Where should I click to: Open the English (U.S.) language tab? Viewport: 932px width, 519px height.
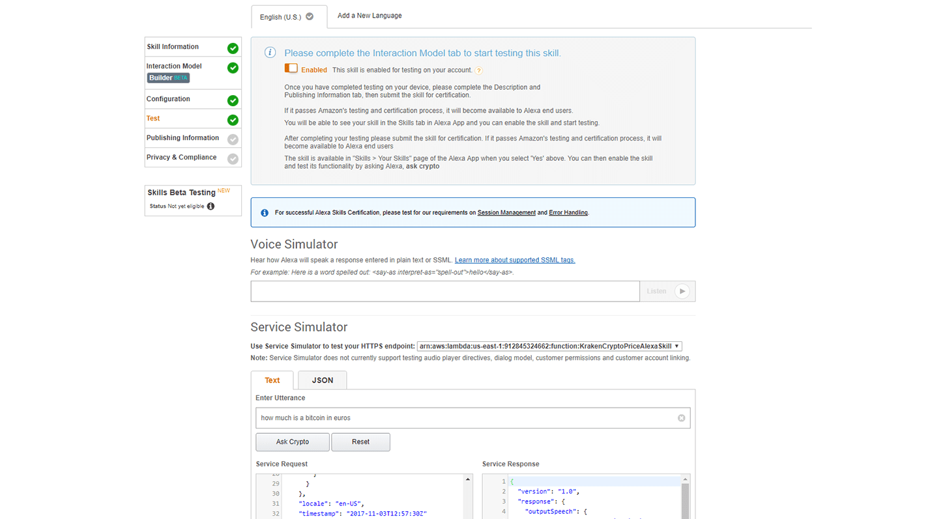(289, 17)
